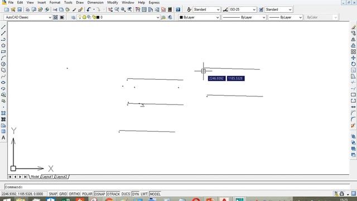Click the Save drawing icon
The image size is (357, 201).
20,9
